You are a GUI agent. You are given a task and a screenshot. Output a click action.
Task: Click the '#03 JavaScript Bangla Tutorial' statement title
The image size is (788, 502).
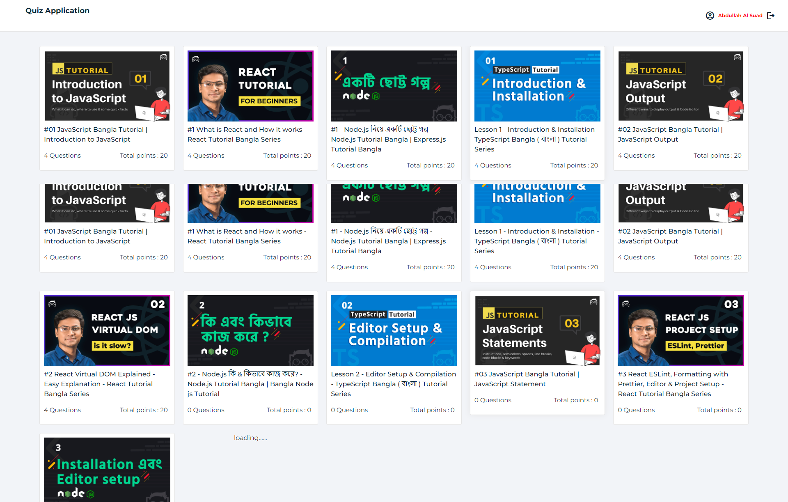click(x=526, y=379)
